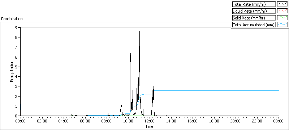Viewport: 289px width, 130px height.
Task: Open the black Total Rate plot style swatch
Action: click(x=282, y=4)
